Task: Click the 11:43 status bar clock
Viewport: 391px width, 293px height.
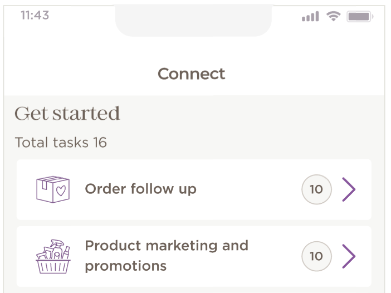Action: pyautogui.click(x=35, y=16)
